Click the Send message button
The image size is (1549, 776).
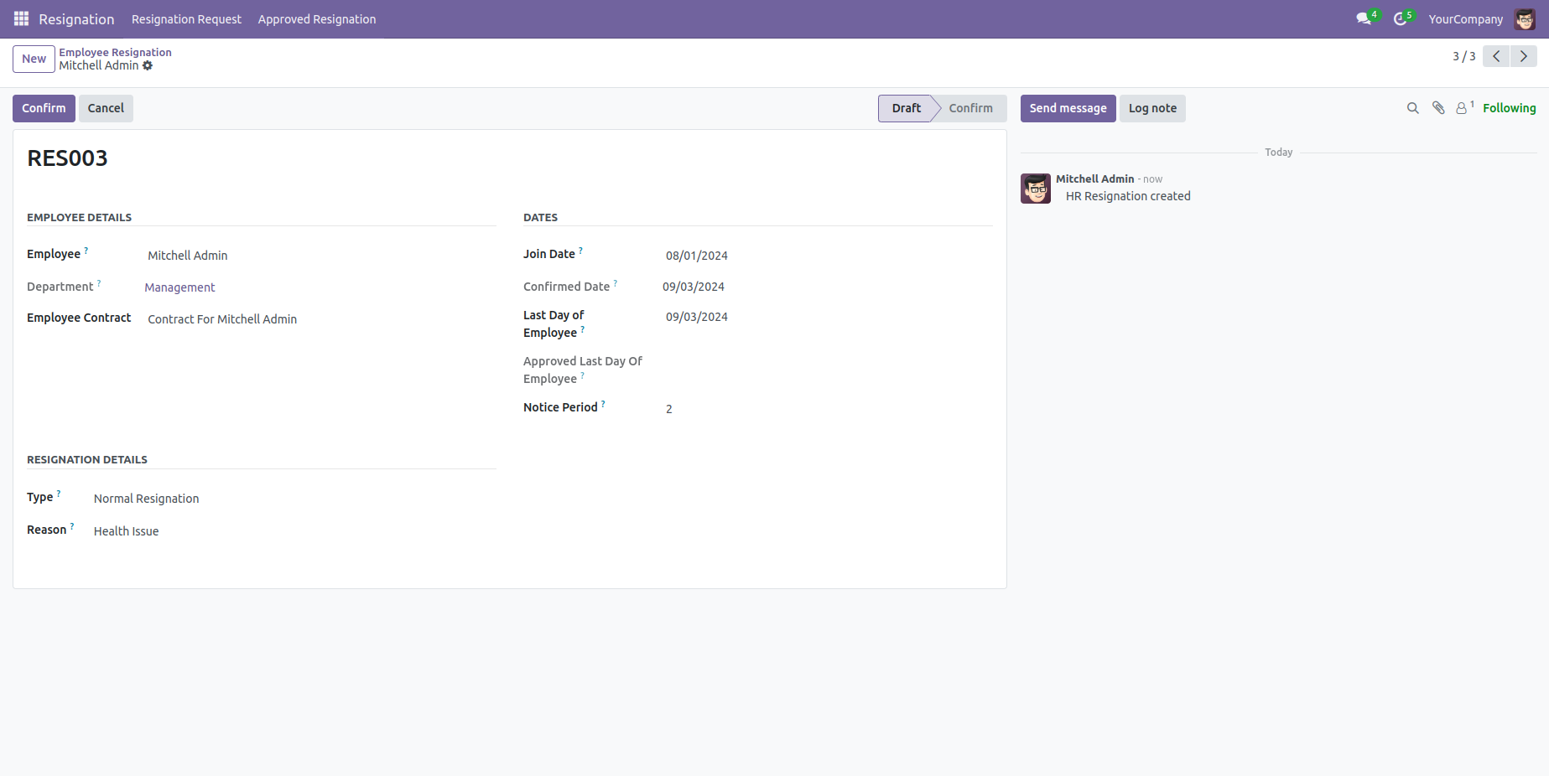(x=1068, y=108)
